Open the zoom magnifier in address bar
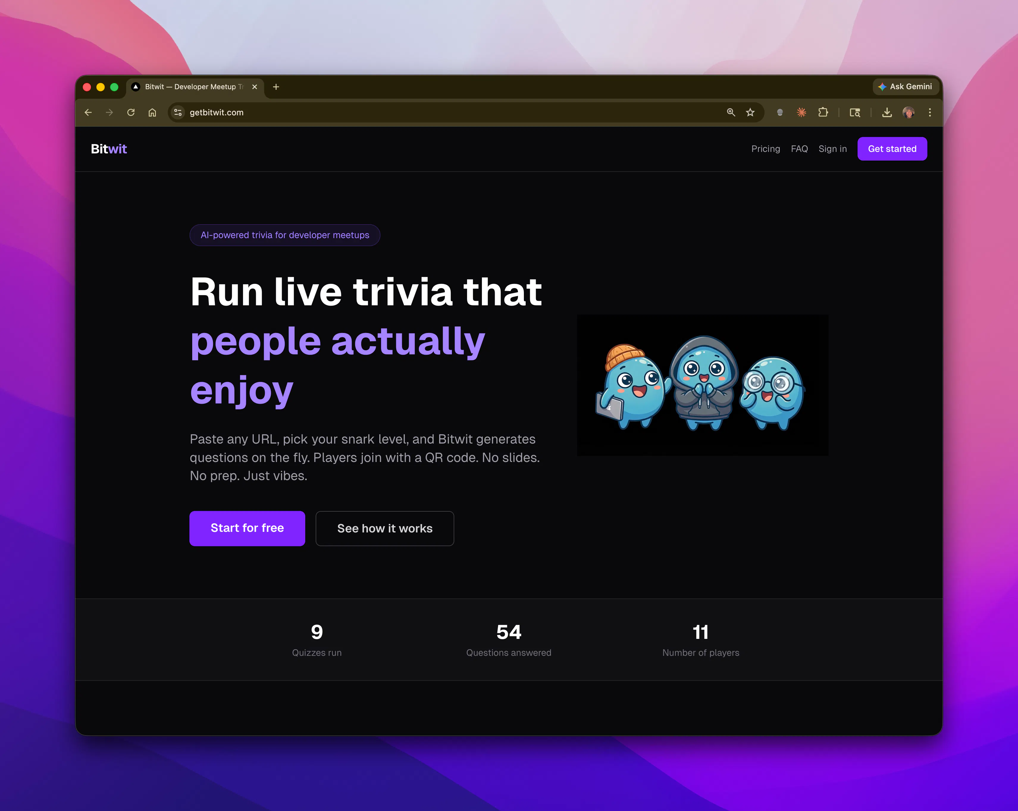 tap(731, 112)
